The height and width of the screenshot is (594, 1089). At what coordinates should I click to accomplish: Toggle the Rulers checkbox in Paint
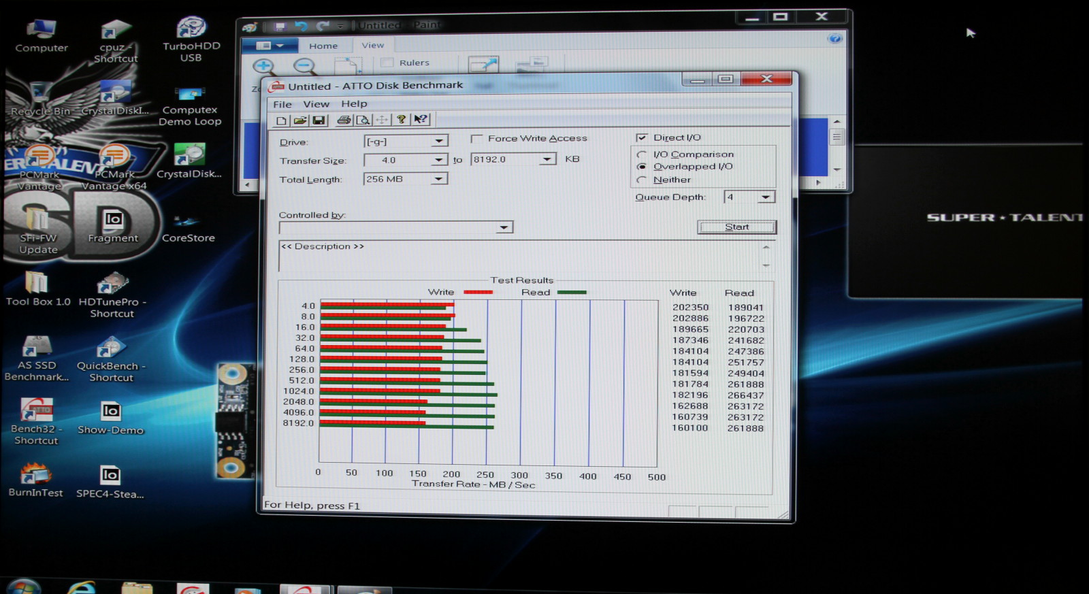(x=387, y=63)
